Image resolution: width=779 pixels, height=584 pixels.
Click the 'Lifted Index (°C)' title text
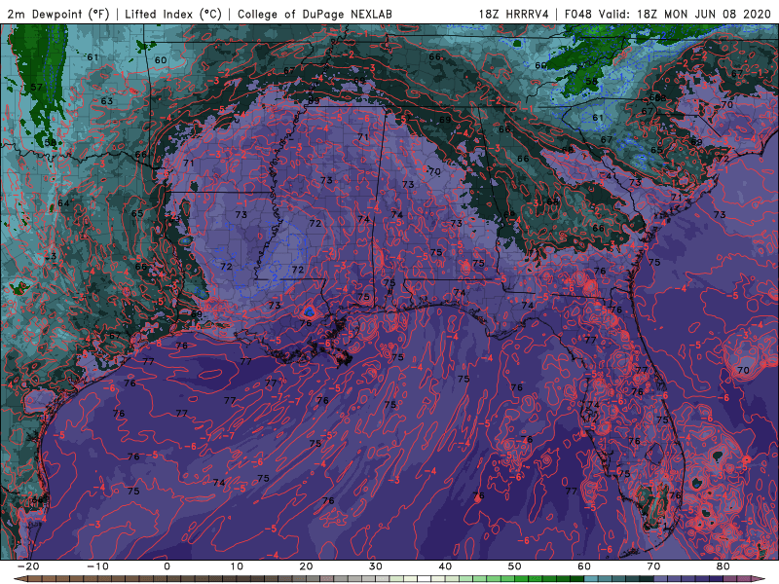(173, 14)
